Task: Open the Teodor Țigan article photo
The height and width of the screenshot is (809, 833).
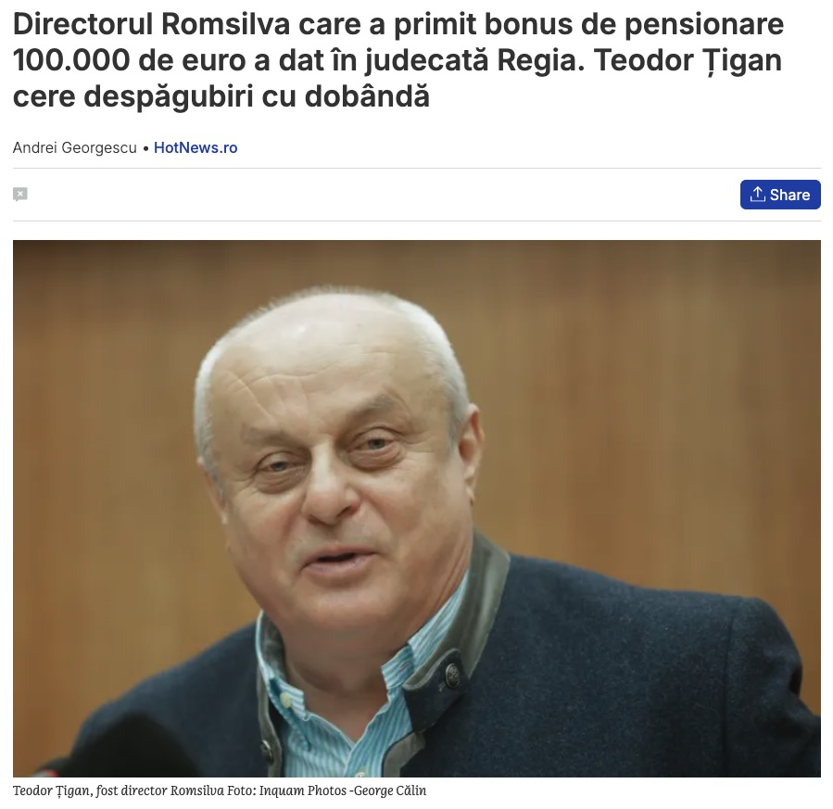Action: point(417,509)
